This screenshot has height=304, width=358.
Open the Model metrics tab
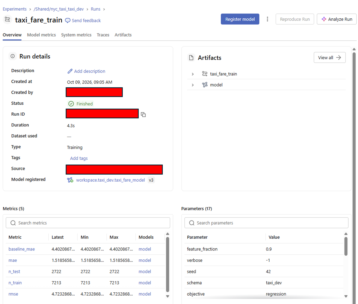coord(41,35)
